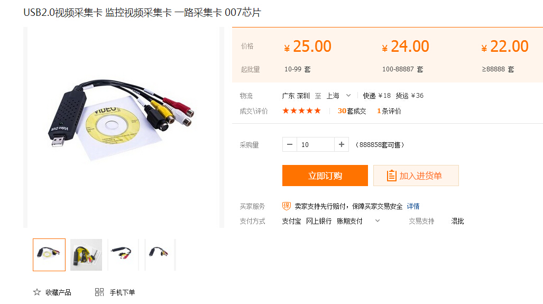543x304 pixels.
Task: Increase quantity with the plus button
Action: (342, 144)
